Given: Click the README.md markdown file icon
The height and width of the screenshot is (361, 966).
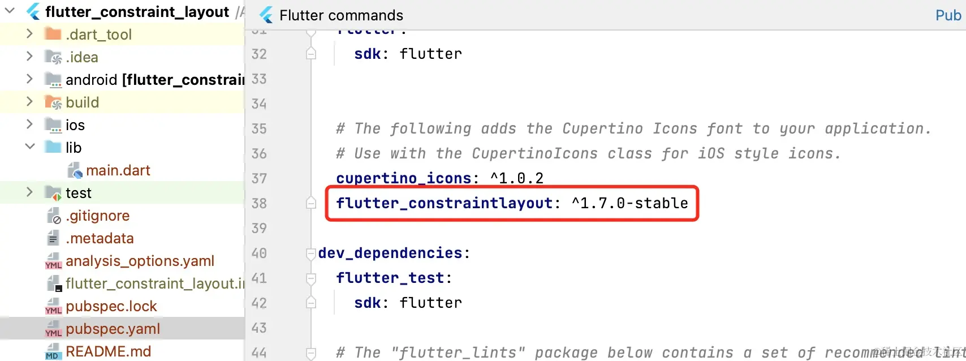Looking at the screenshot, I should pyautogui.click(x=53, y=351).
